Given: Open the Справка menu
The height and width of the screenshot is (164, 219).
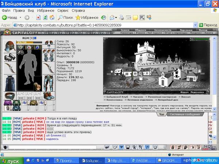Looking at the screenshot, I should pos(78,11).
